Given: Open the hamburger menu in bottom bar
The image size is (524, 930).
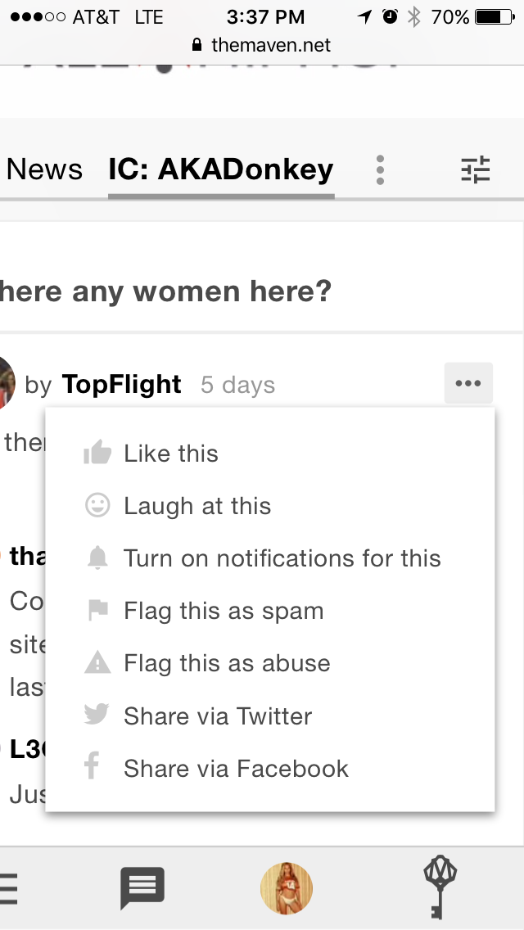Looking at the screenshot, I should coord(8,888).
